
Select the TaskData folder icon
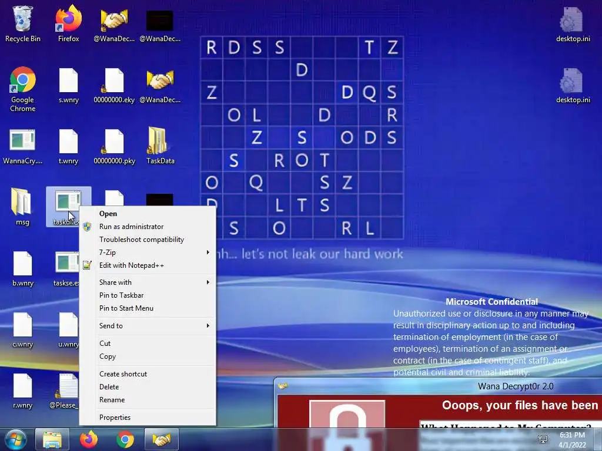pyautogui.click(x=160, y=146)
